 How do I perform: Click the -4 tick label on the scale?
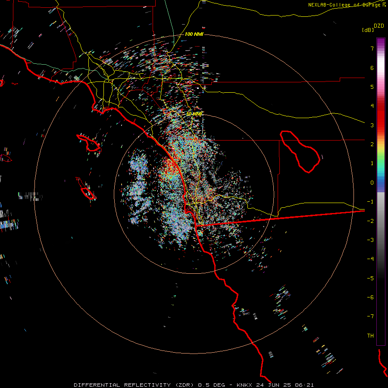(x=370, y=259)
